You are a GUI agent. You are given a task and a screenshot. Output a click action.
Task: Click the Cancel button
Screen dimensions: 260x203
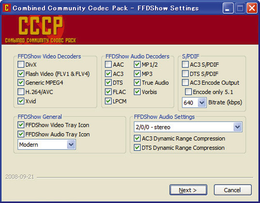(x=233, y=190)
